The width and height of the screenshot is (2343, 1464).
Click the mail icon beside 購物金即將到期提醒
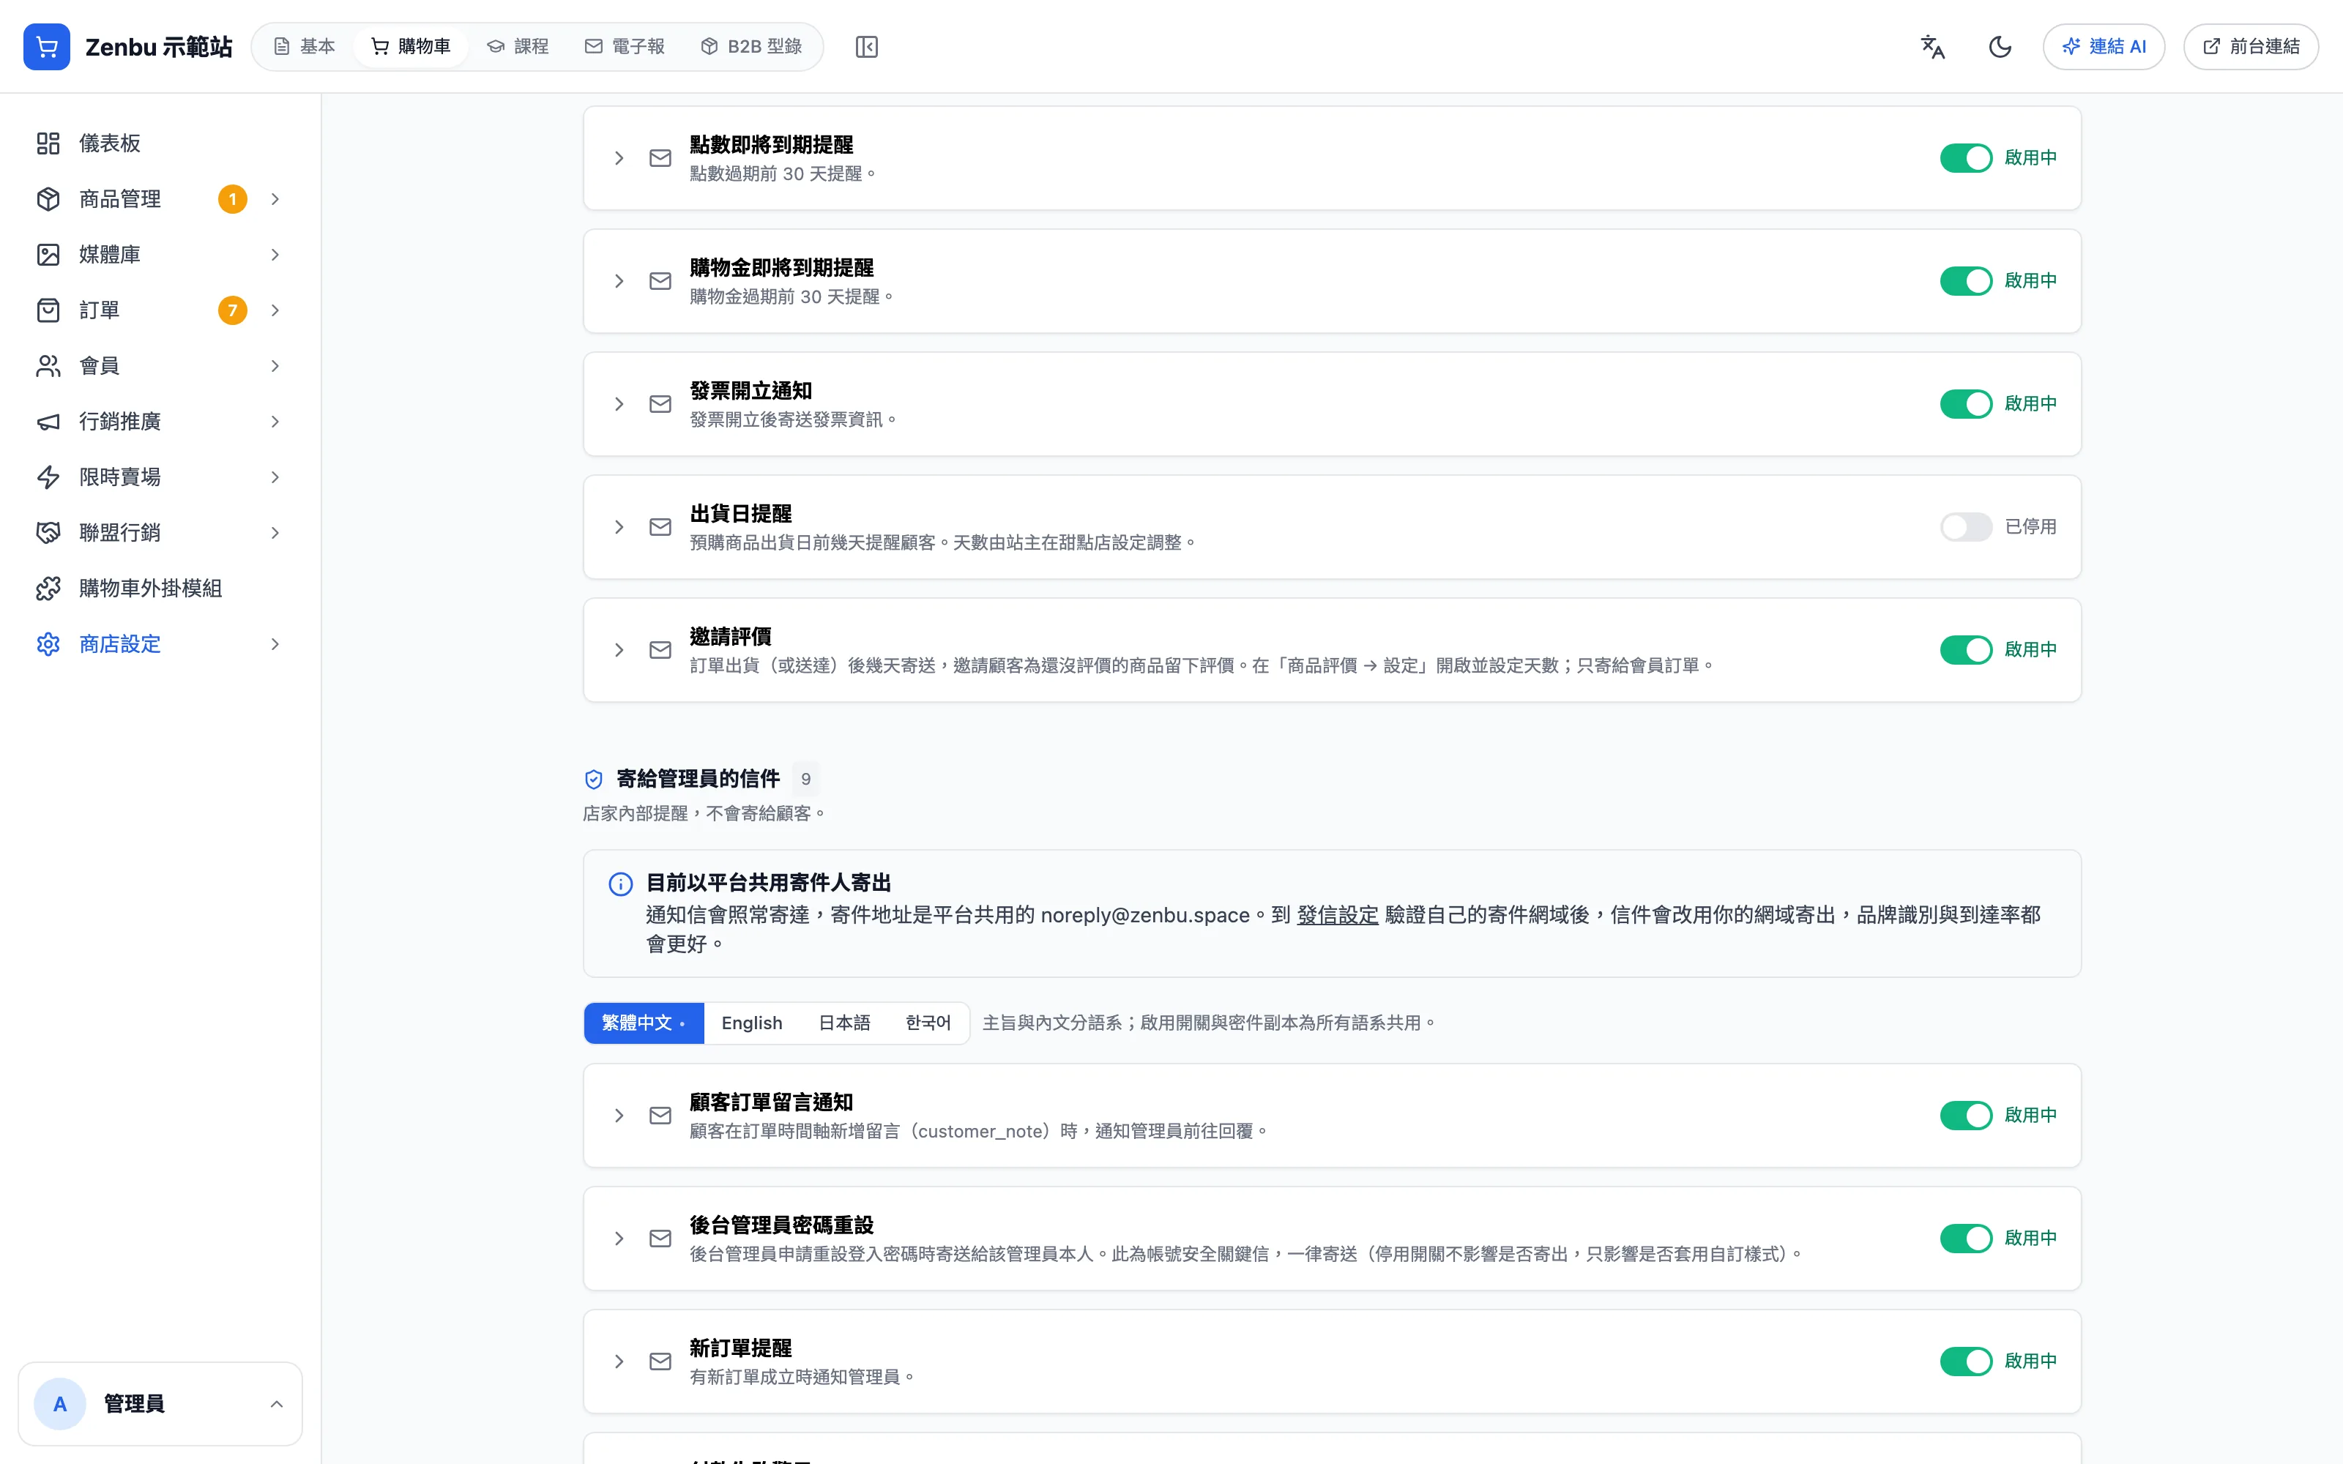[660, 281]
